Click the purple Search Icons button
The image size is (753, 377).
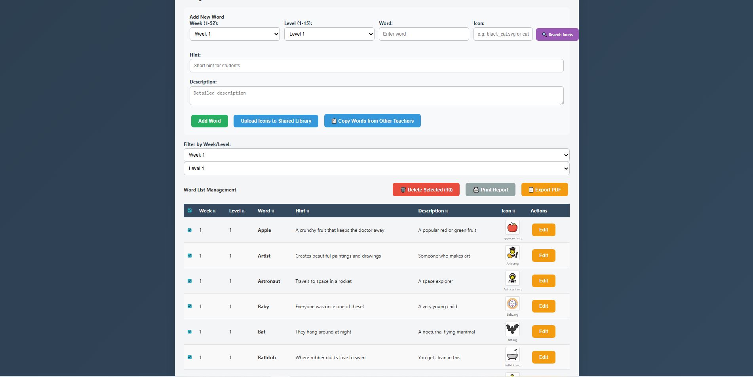pos(557,34)
